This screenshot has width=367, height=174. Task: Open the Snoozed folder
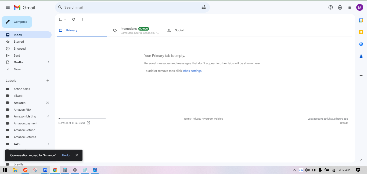[x=26, y=49]
